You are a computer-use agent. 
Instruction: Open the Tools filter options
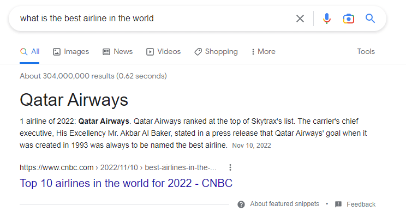(x=366, y=51)
